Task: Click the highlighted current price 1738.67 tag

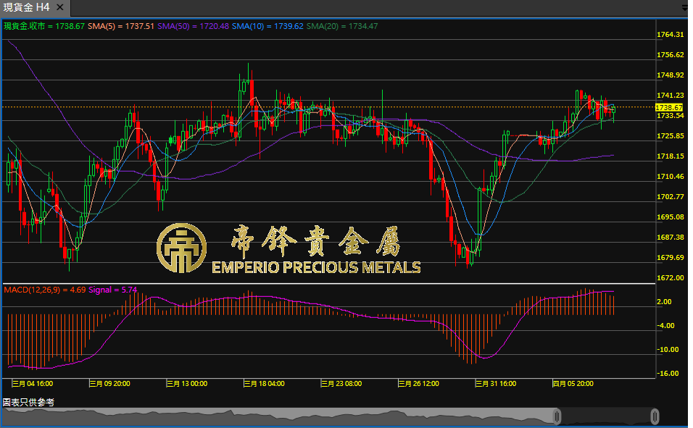Action: pos(668,107)
